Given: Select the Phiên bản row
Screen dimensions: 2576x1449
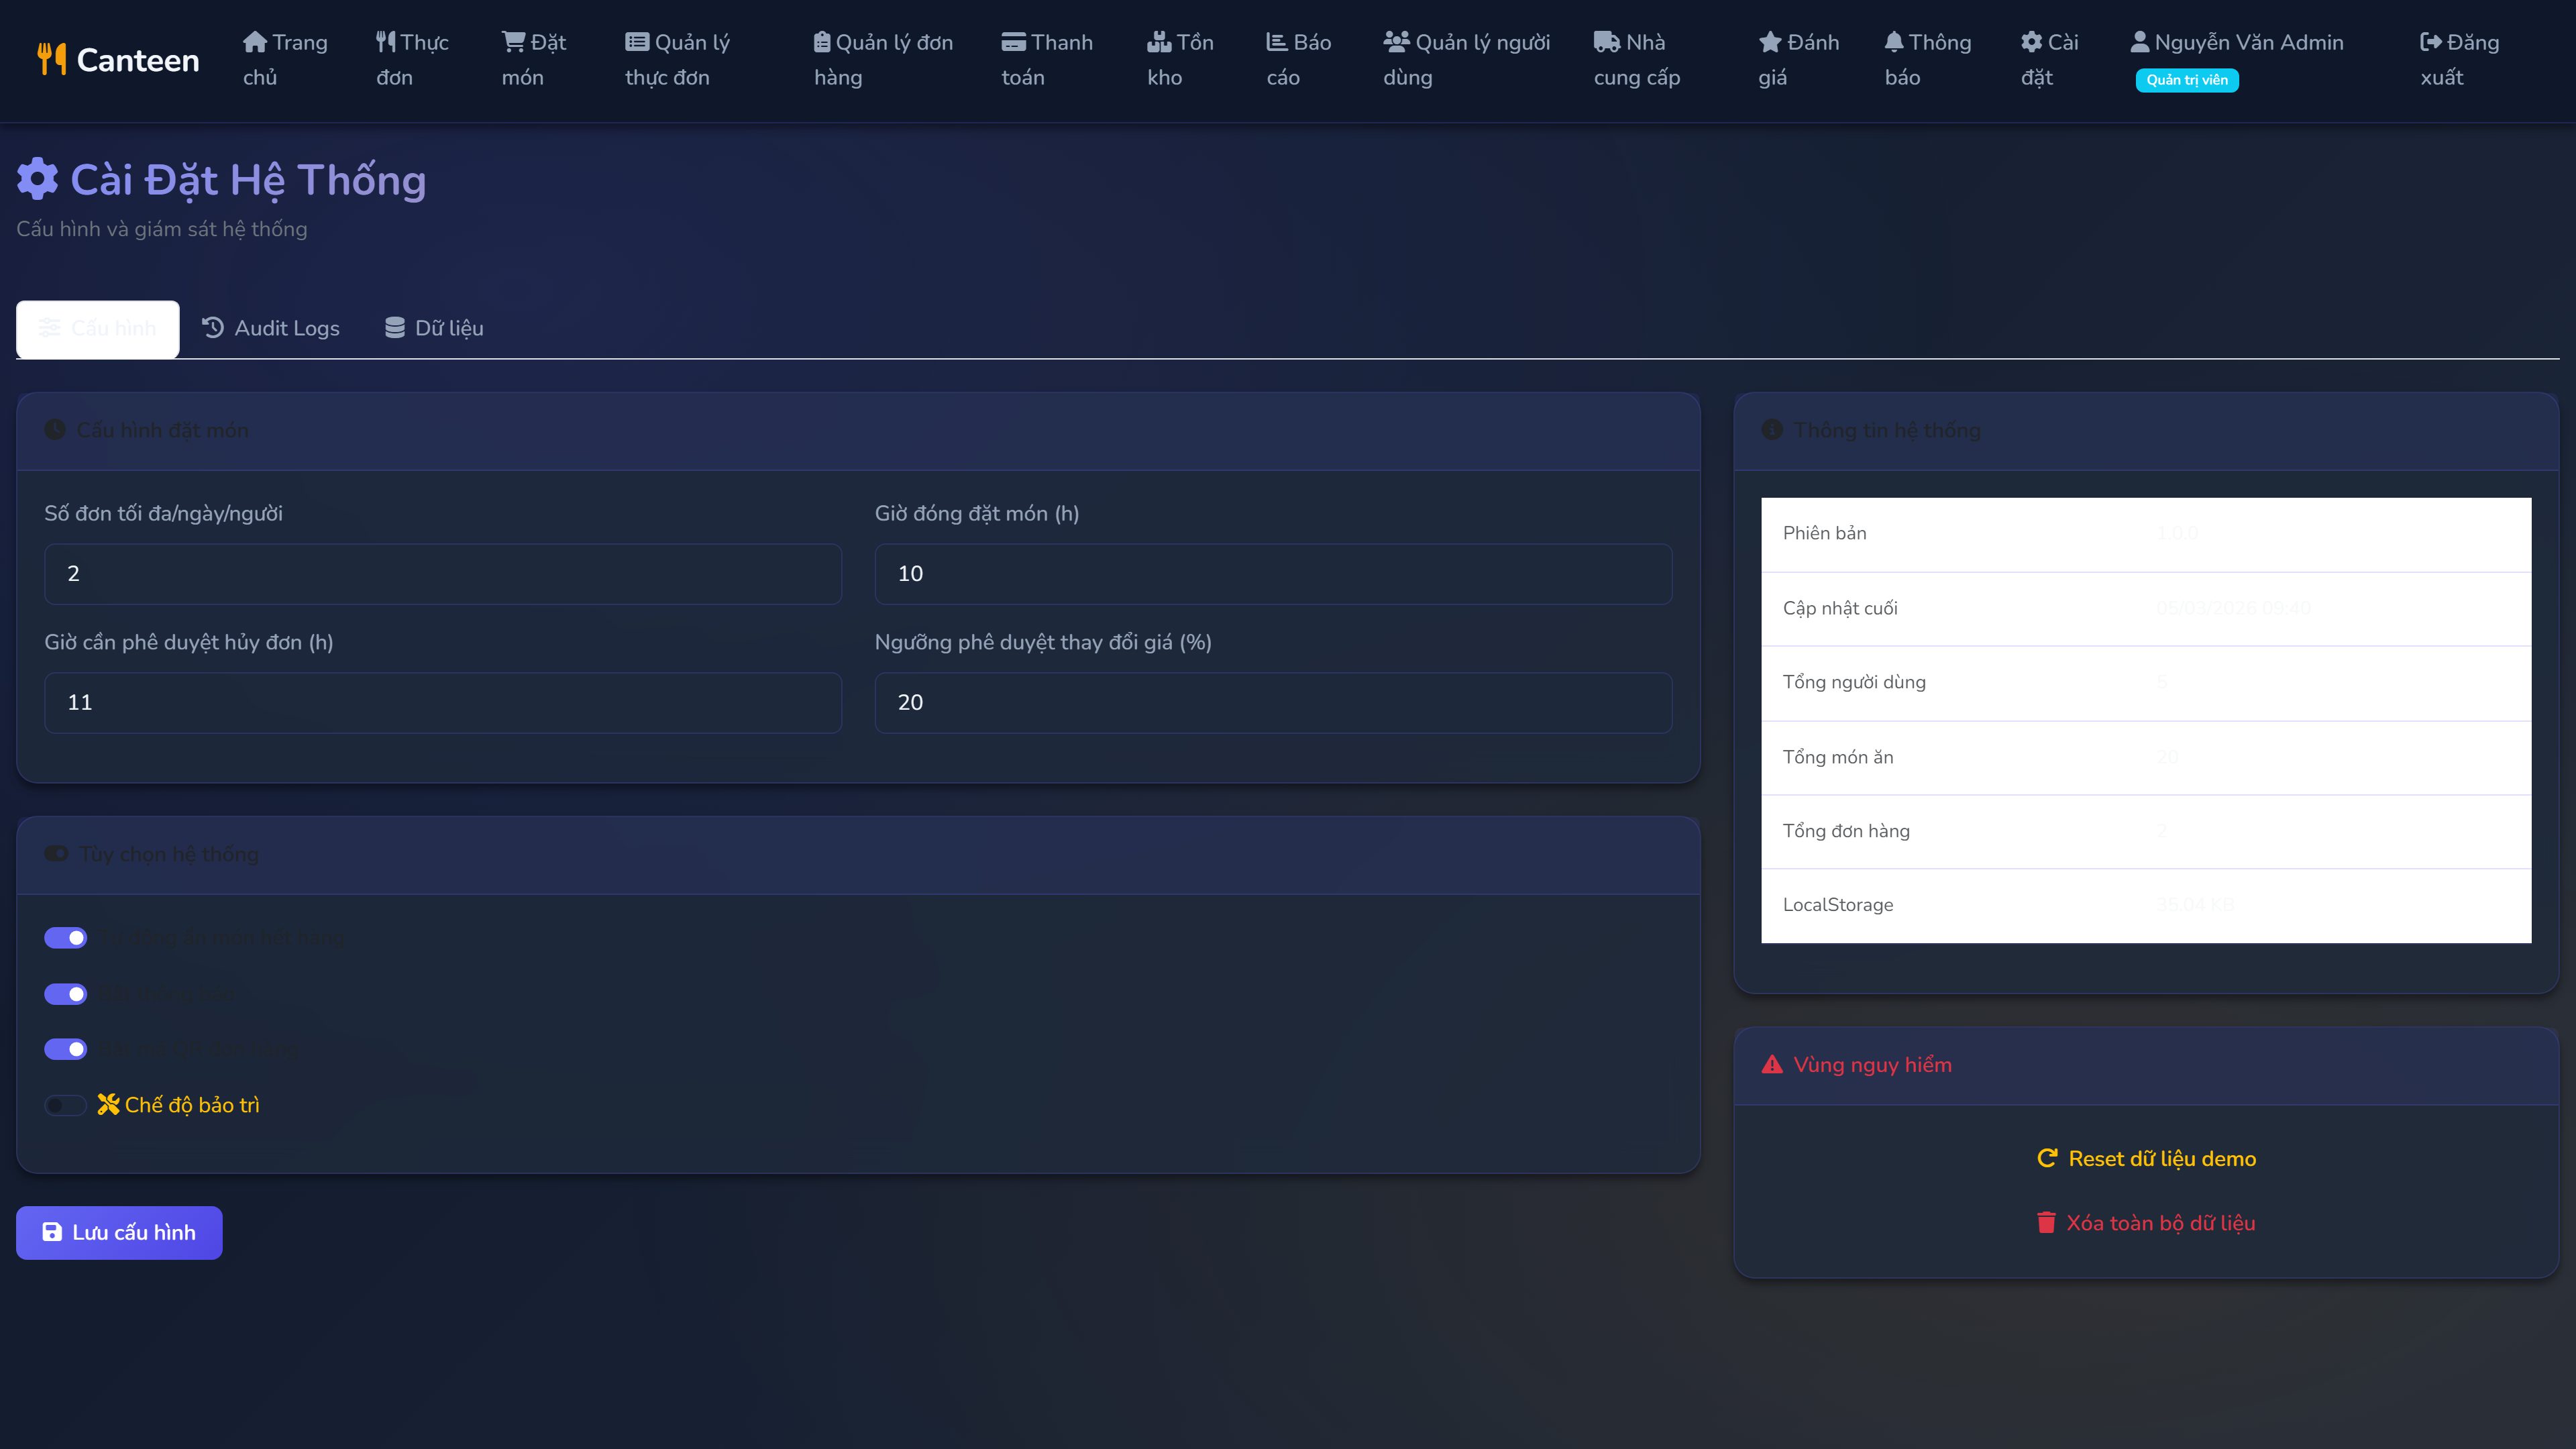Looking at the screenshot, I should pyautogui.click(x=2146, y=534).
